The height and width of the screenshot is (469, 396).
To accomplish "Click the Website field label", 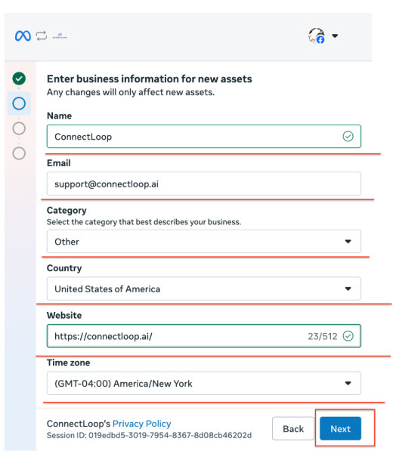I will [x=64, y=315].
